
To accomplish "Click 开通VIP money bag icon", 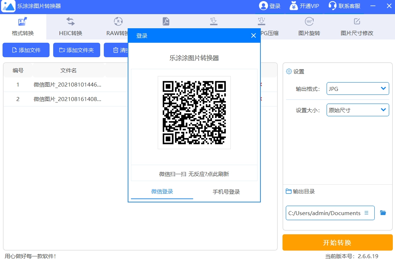I will point(293,6).
